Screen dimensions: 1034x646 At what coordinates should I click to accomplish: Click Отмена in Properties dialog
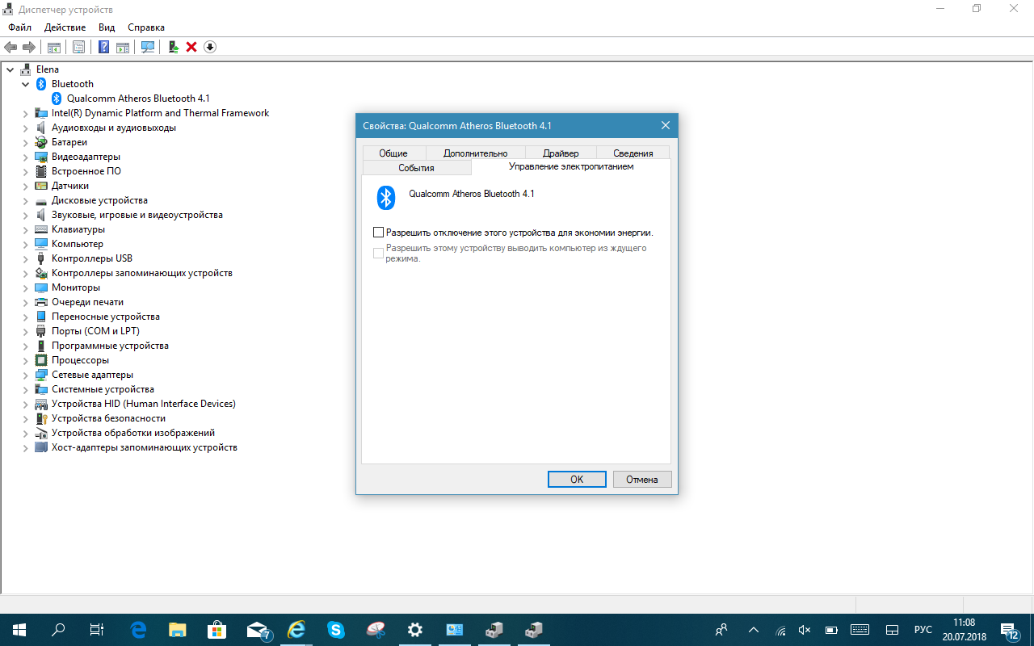(642, 479)
